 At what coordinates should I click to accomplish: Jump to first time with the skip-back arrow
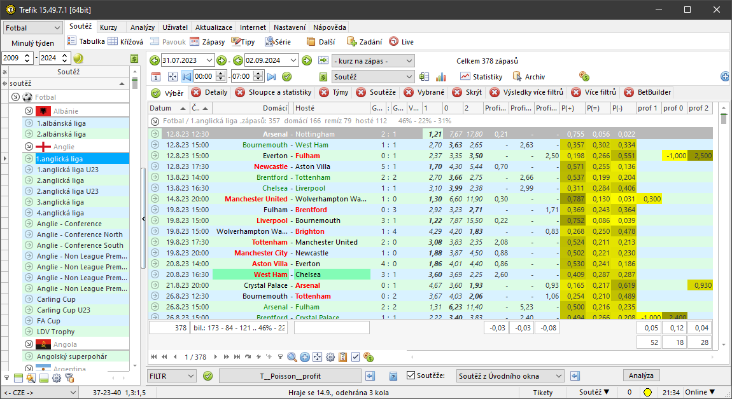click(187, 76)
